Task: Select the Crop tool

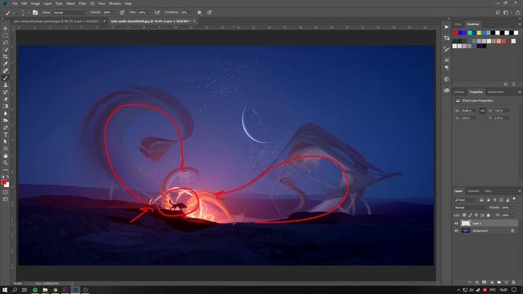Action: [x=6, y=56]
